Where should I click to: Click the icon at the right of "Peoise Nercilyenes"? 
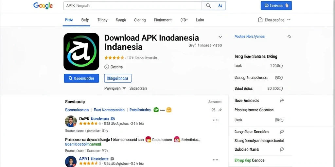[289, 37]
